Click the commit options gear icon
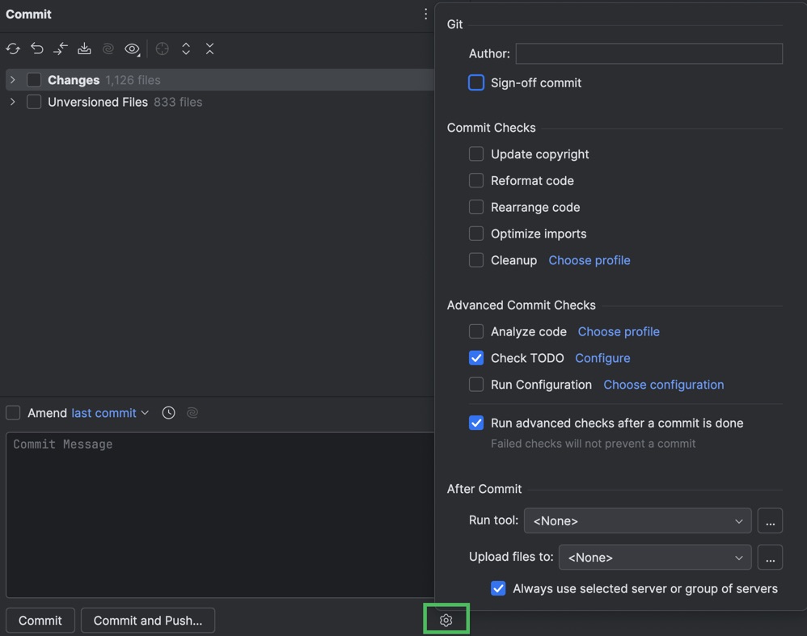The height and width of the screenshot is (636, 807). click(x=446, y=620)
